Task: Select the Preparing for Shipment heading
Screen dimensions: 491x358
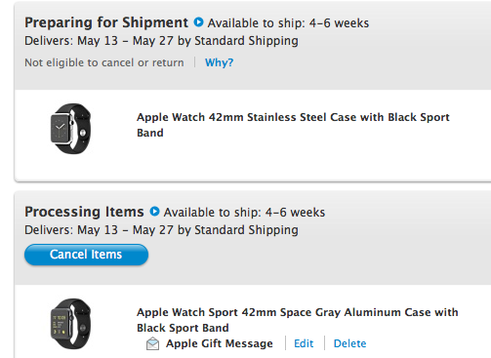Action: click(x=106, y=22)
